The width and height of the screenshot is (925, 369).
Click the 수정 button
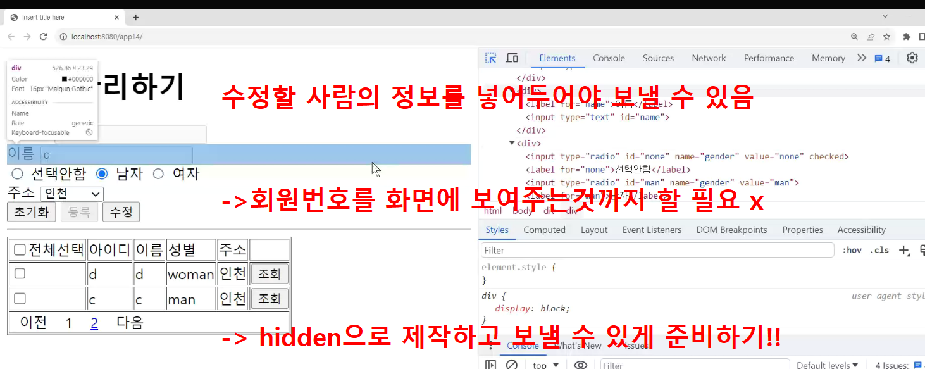click(121, 212)
